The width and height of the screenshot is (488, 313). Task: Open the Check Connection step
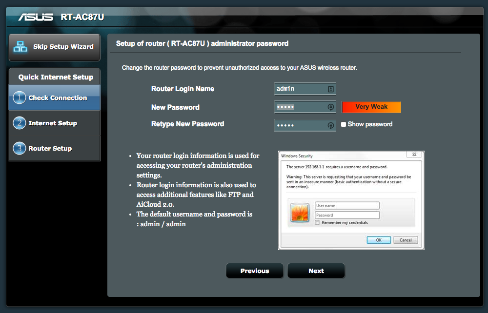click(x=55, y=98)
